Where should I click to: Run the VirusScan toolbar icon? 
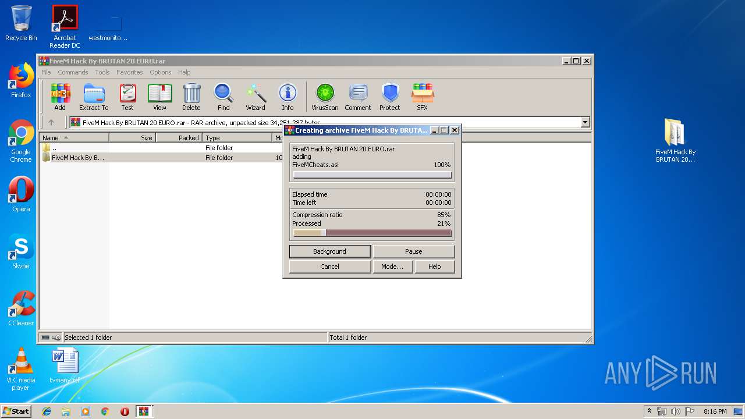point(325,97)
